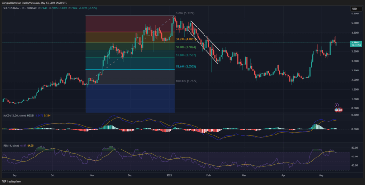Click the 4.5000 price scale label
The height and width of the screenshot is (185, 365).
click(355, 33)
